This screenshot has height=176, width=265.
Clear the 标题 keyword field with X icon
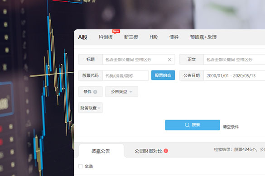(170, 60)
